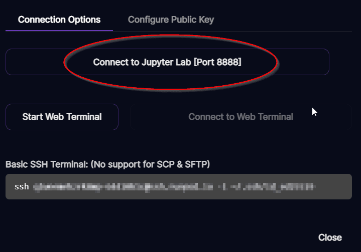
Task: Open the public key configuration tab
Action: (x=171, y=20)
